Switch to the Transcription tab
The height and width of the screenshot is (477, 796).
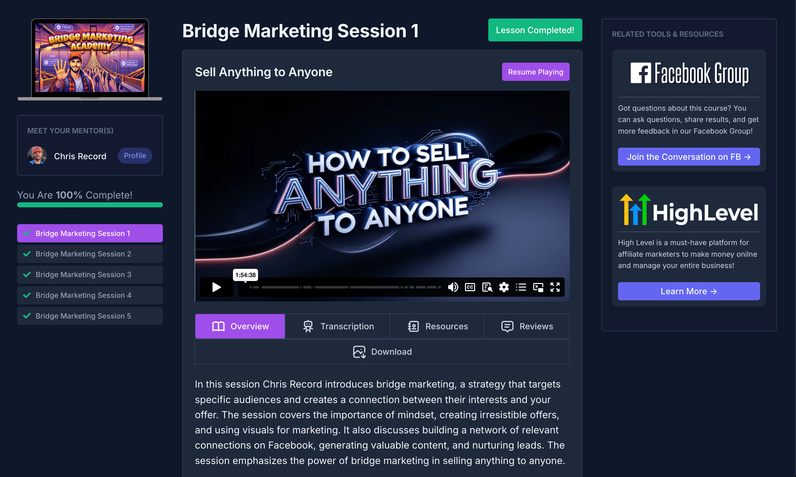coord(338,326)
